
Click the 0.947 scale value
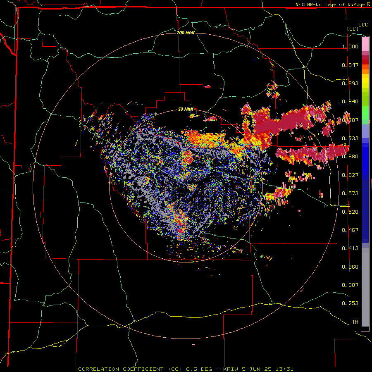point(350,65)
